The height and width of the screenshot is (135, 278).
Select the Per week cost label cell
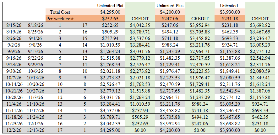[x=60, y=19]
